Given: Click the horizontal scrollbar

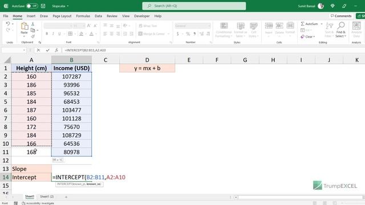Looking at the screenshot, I should coord(300,198).
